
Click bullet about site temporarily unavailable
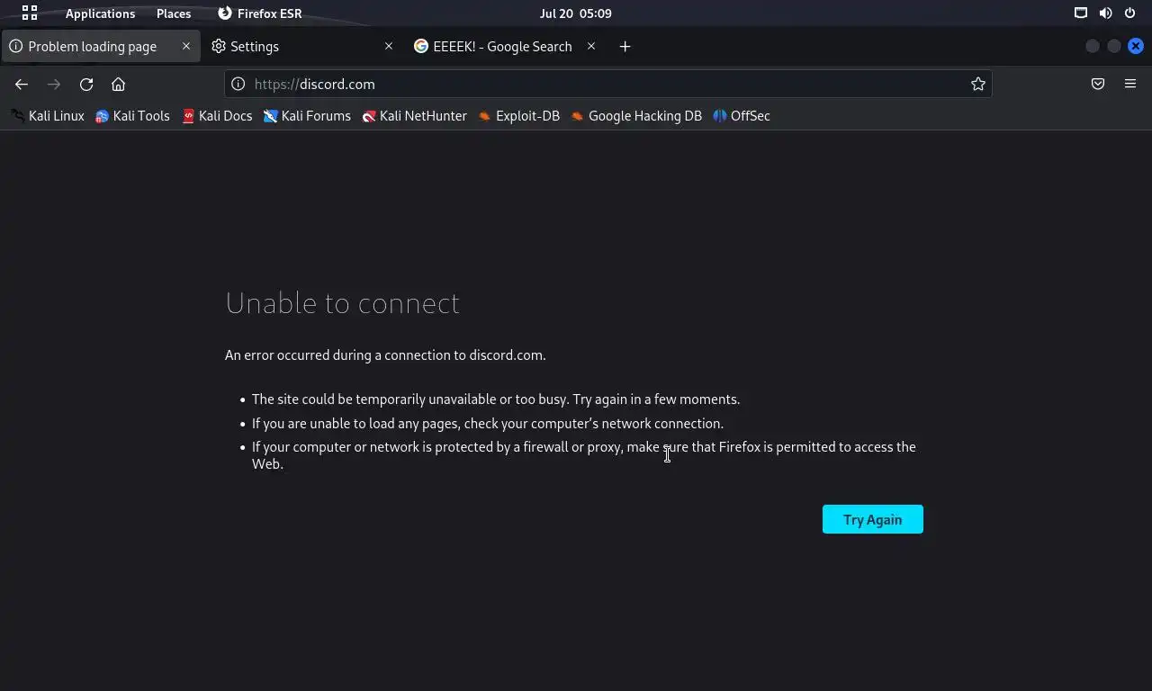496,399
